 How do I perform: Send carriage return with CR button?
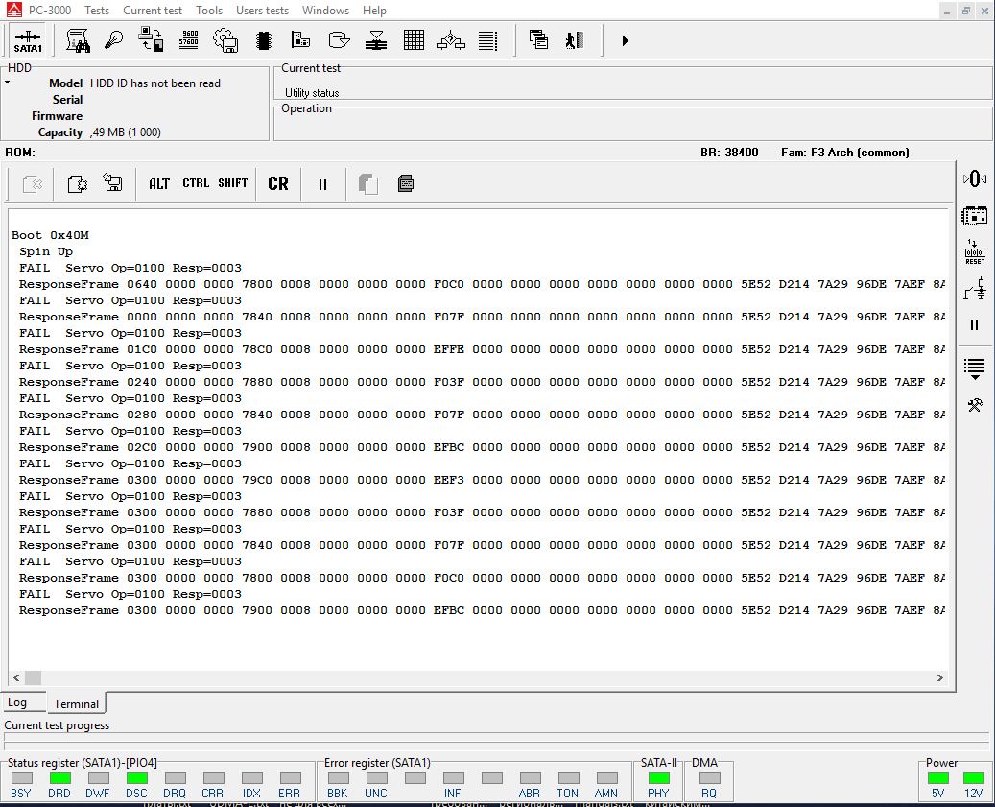278,184
